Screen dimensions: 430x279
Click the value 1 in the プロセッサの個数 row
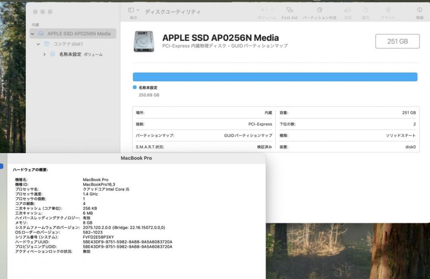pos(84,199)
